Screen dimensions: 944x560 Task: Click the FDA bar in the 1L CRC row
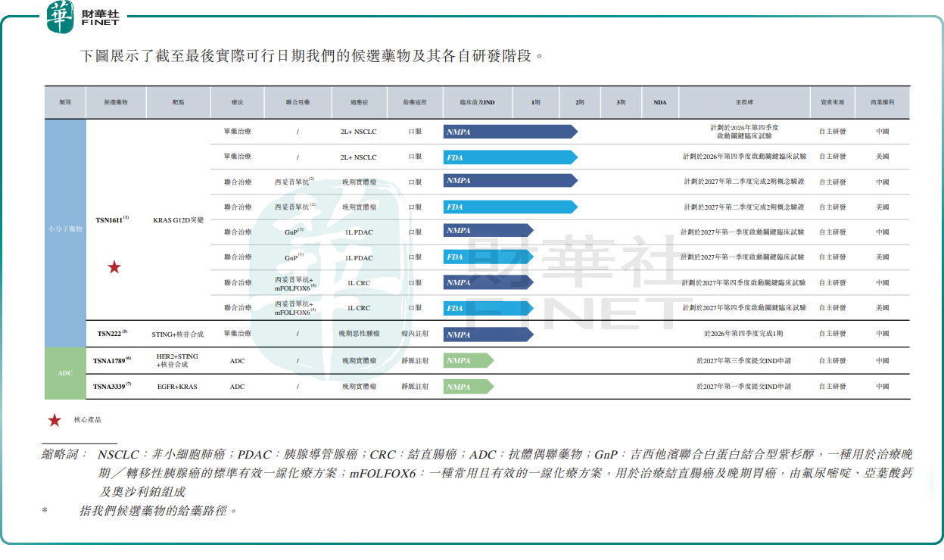pyautogui.click(x=488, y=308)
